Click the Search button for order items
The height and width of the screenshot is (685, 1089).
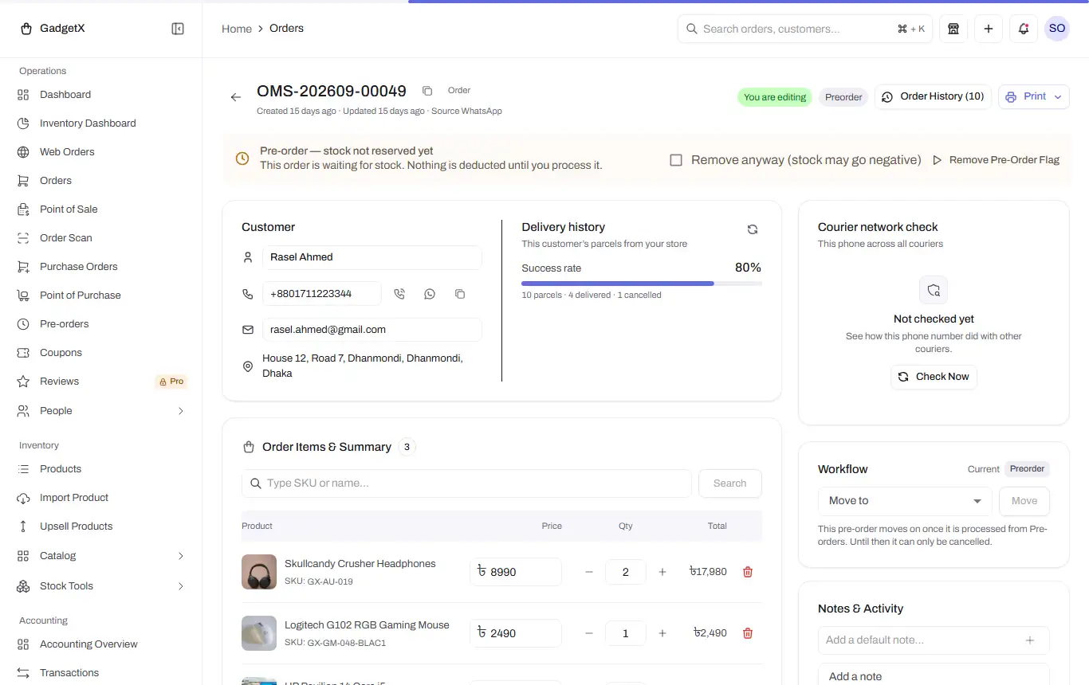(x=730, y=483)
